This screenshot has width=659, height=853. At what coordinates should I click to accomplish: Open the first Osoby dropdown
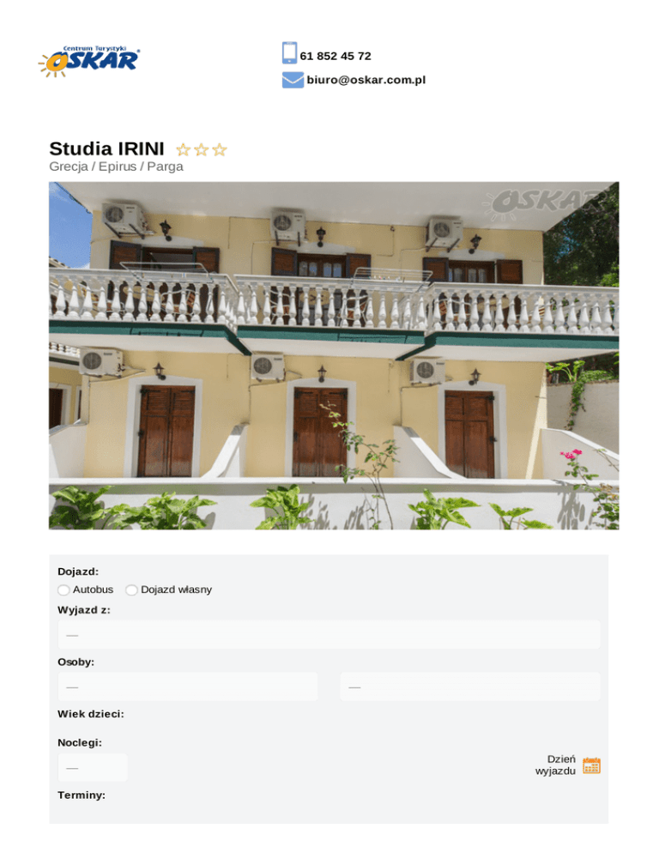point(188,687)
